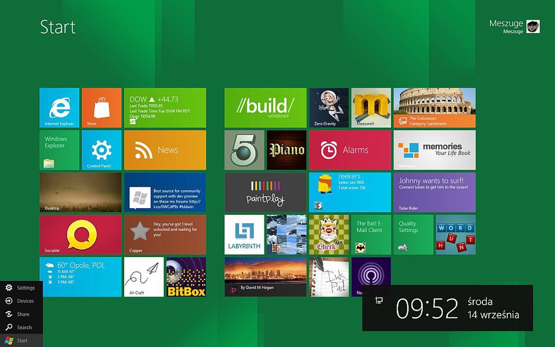
Task: Open The Bat! E-Mail Client tile
Action: (x=371, y=234)
